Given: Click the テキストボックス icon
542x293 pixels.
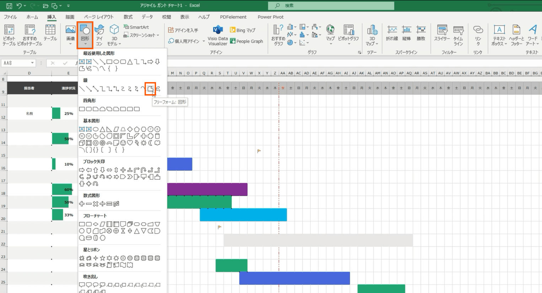Looking at the screenshot, I should click(499, 35).
